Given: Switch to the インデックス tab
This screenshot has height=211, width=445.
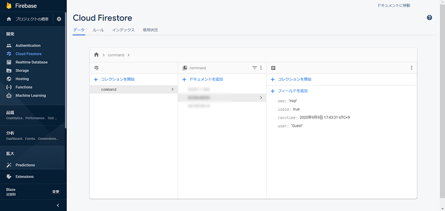Looking at the screenshot, I should (x=123, y=30).
